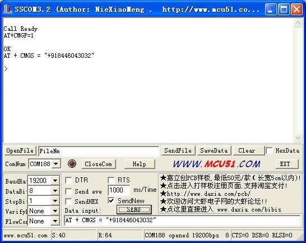Click the CloseCom button
Screen dimensions: 306x243
pos(99,164)
